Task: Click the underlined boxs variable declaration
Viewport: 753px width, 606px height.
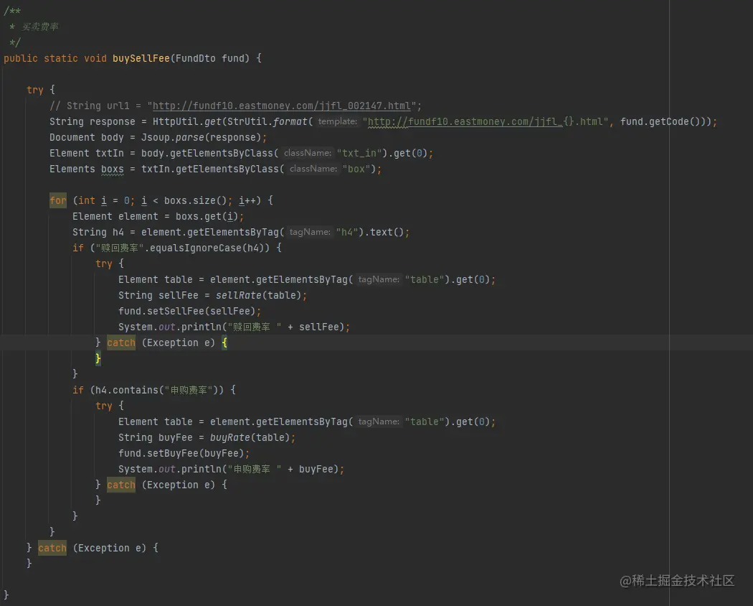Action: 113,169
